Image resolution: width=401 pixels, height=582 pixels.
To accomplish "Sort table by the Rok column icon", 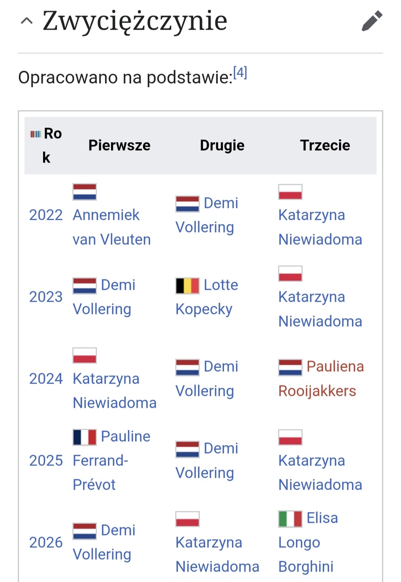I will [35, 134].
